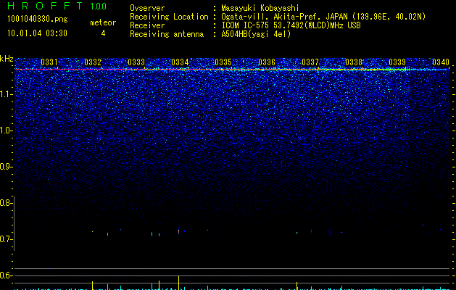Click the ICOM IC-575 receiver text

click(x=291, y=25)
